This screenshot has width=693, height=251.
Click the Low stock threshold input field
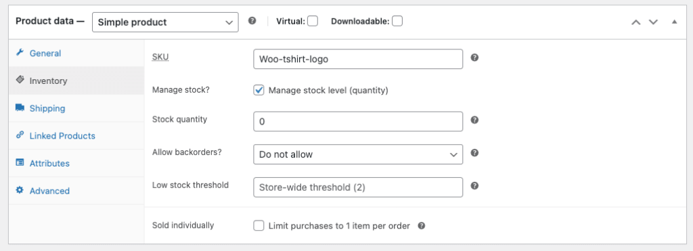pyautogui.click(x=358, y=187)
